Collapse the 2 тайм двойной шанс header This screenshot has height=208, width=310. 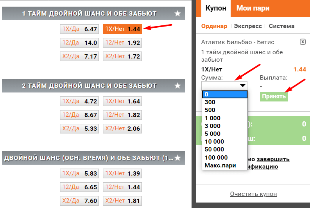tap(93, 85)
